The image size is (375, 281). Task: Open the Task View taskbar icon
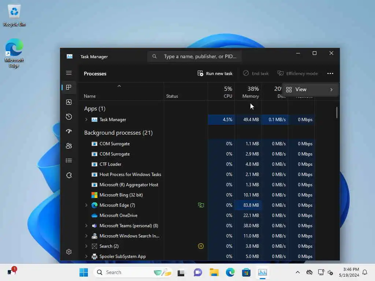point(181,272)
